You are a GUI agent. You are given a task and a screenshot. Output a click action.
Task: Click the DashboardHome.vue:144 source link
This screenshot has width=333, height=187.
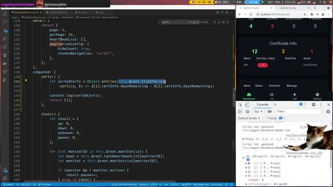[x=304, y=152]
